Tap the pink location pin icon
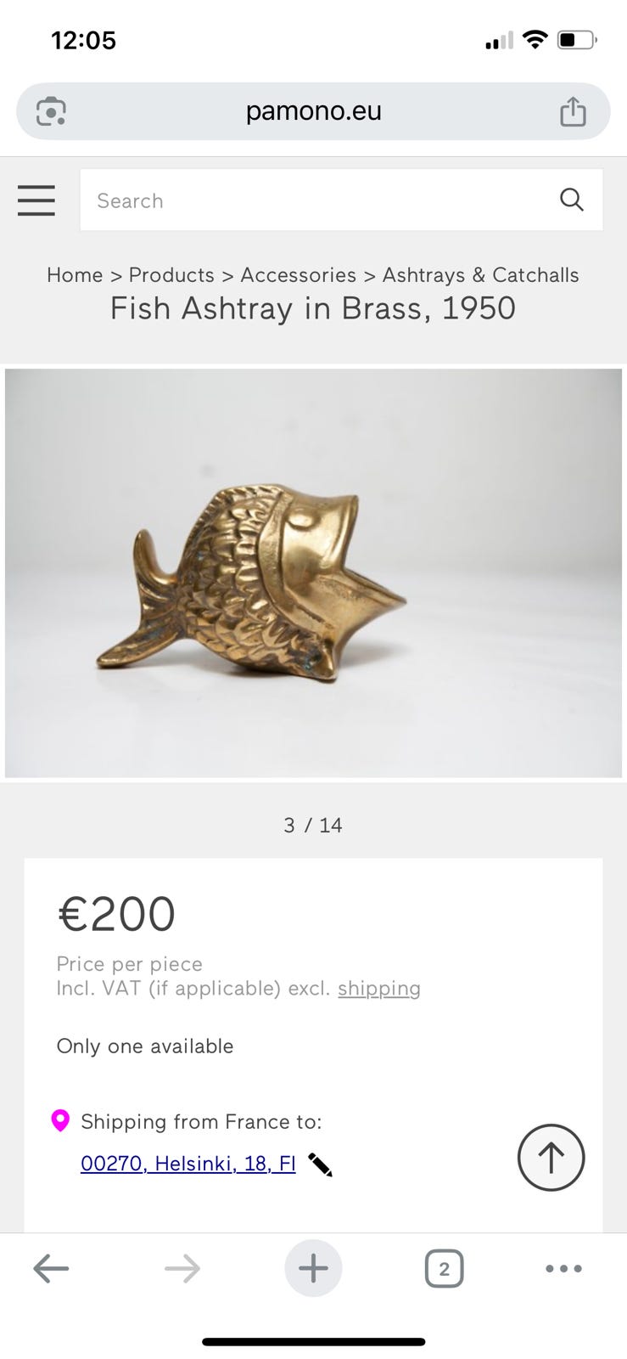627x1359 pixels. pos(60,1120)
